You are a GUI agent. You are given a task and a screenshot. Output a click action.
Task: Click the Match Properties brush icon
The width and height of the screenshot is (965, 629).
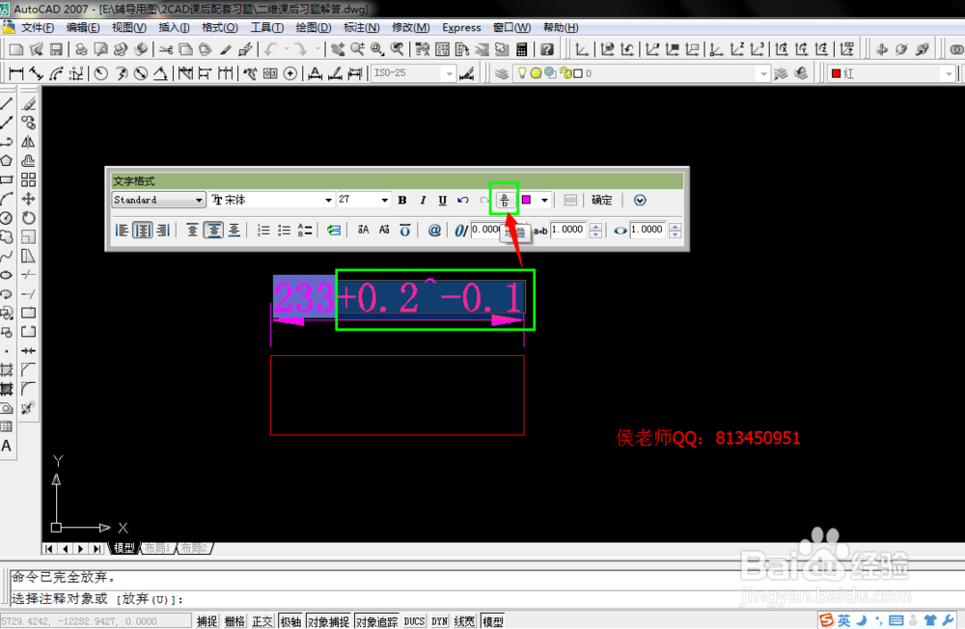[226, 49]
